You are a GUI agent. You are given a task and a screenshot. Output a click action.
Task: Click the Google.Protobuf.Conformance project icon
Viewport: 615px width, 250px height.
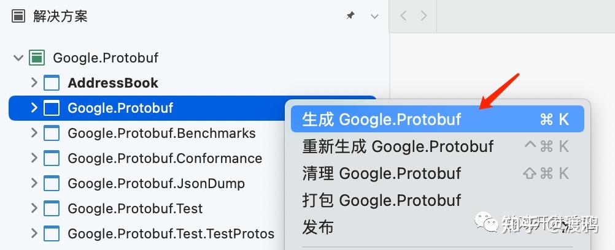point(52,159)
